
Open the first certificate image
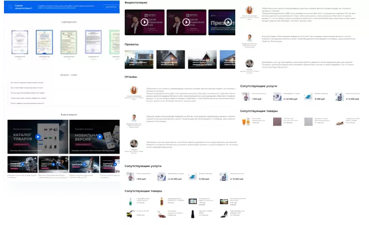click(x=18, y=42)
